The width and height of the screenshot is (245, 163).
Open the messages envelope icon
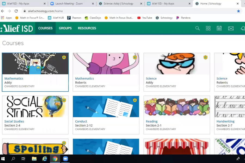pos(231,28)
